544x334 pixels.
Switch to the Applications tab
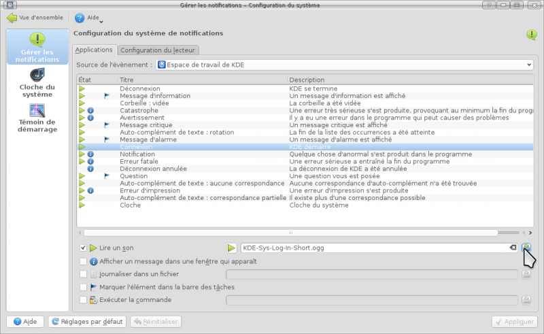tap(94, 50)
